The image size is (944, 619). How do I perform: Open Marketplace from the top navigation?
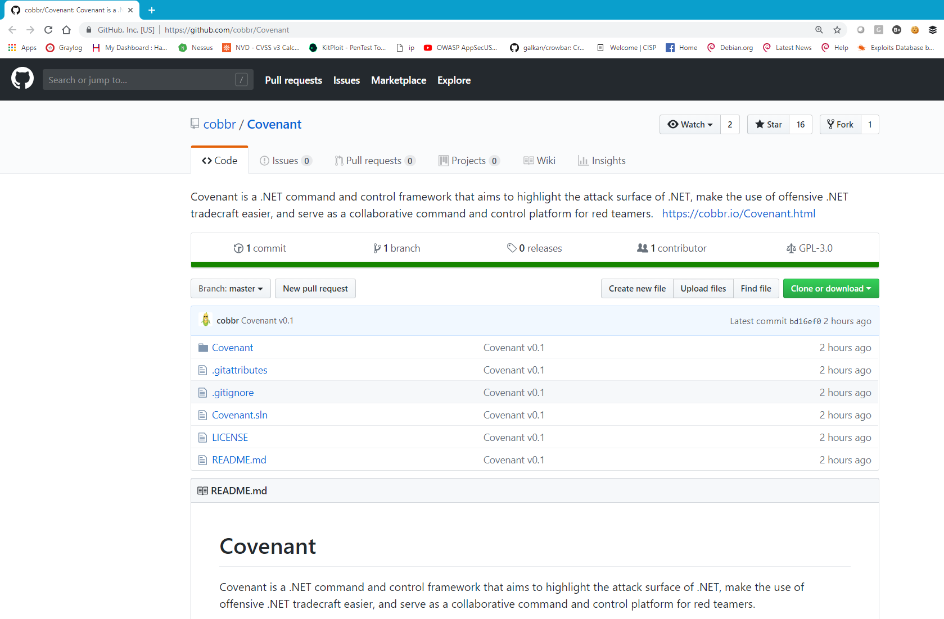(x=399, y=80)
